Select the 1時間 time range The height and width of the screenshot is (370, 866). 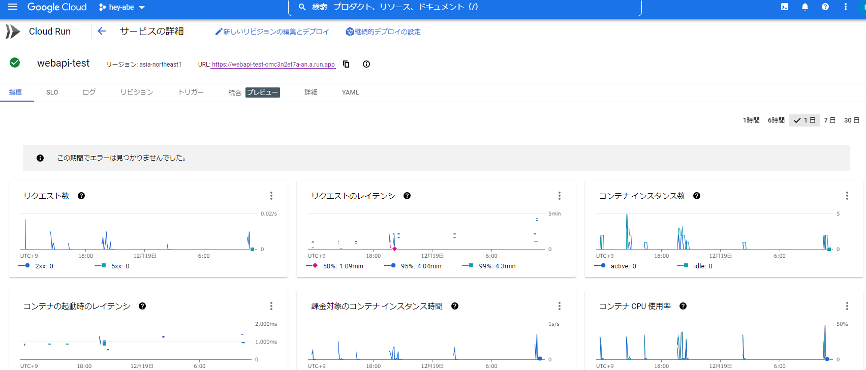tap(751, 120)
